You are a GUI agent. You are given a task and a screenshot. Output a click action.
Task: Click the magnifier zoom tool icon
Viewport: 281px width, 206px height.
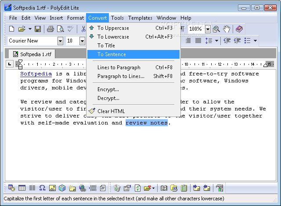(x=216, y=29)
